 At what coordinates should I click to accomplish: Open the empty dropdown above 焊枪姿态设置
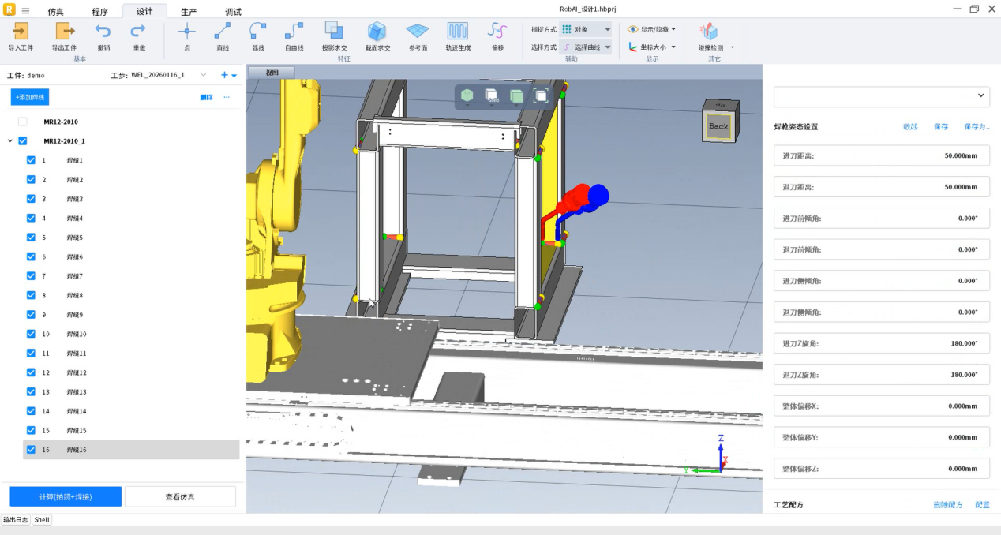click(881, 95)
